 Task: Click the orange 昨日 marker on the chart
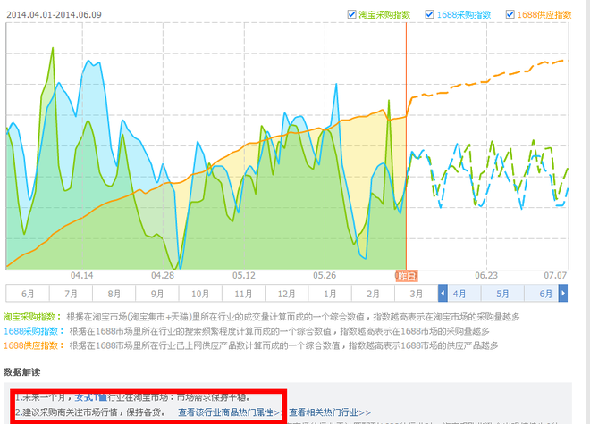point(406,276)
